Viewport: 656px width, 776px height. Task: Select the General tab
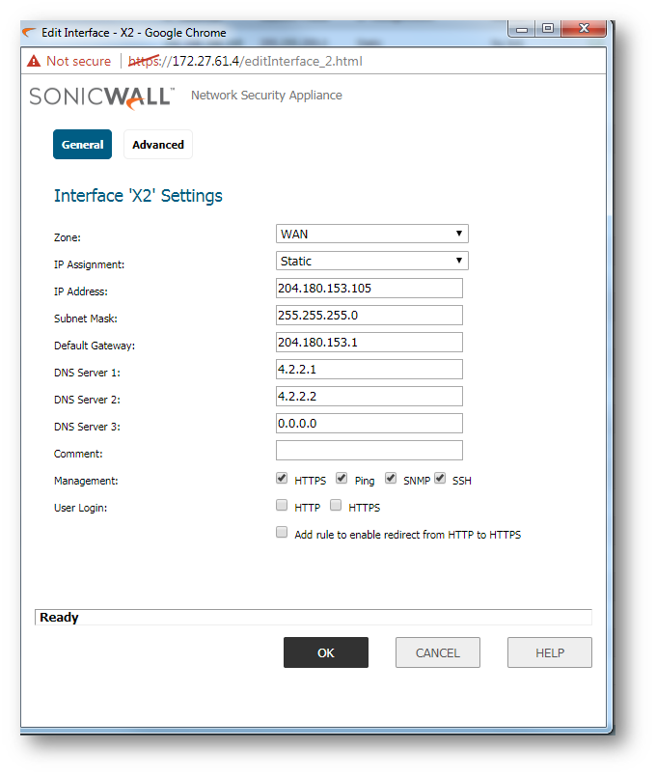(82, 145)
